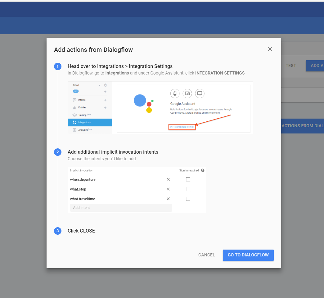Image resolution: width=324 pixels, height=298 pixels.
Task: Click the CANCEL button
Action: click(206, 255)
